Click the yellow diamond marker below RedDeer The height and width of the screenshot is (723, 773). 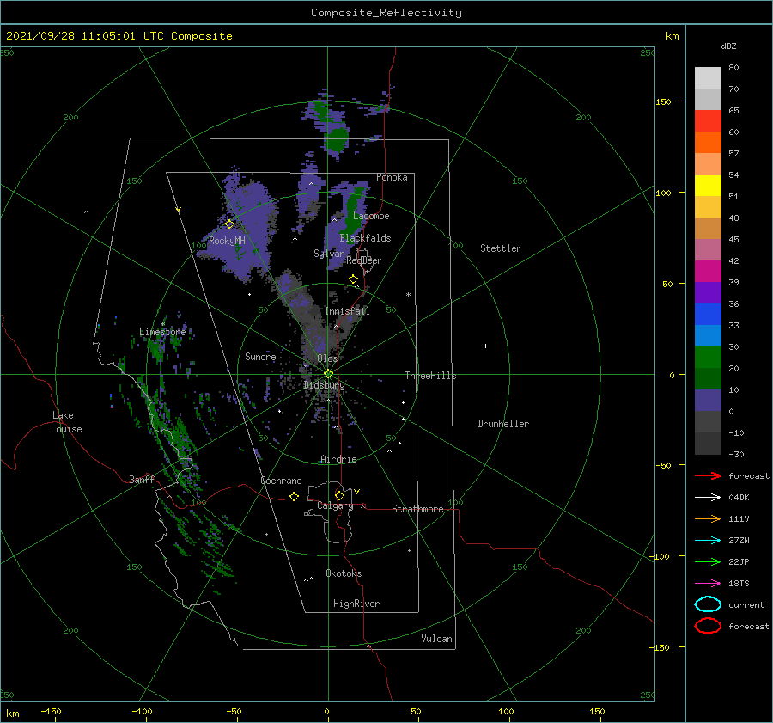353,279
